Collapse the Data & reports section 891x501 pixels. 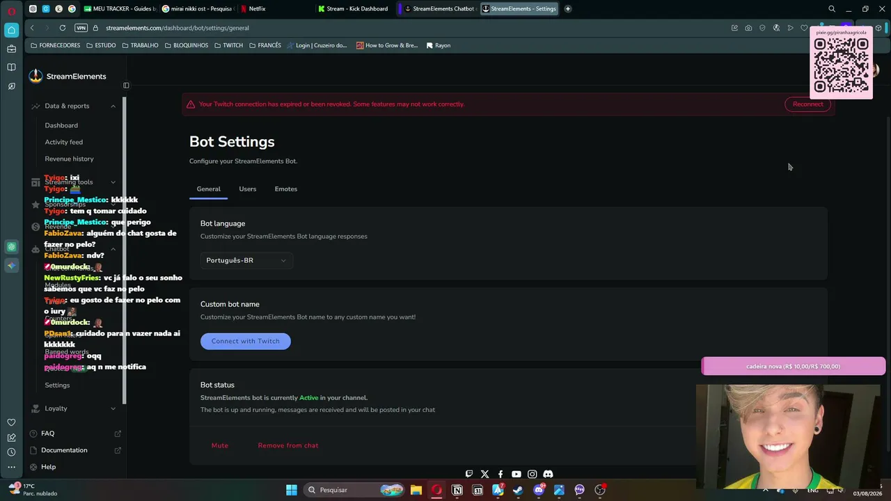click(113, 106)
